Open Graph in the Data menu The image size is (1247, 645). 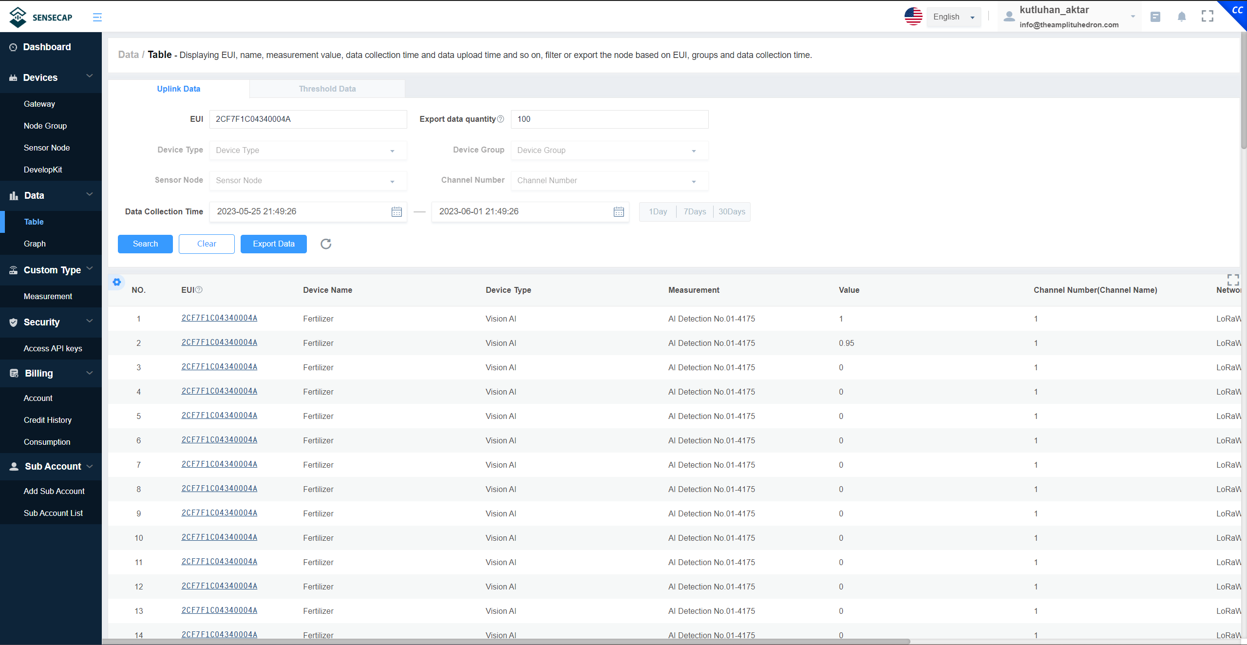click(x=35, y=244)
